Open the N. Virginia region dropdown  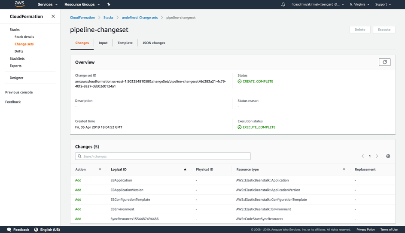point(359,4)
